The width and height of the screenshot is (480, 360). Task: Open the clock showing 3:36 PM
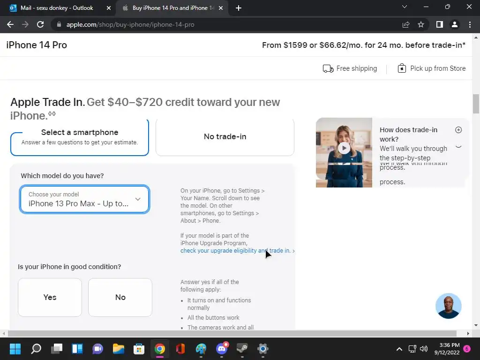[447, 349]
